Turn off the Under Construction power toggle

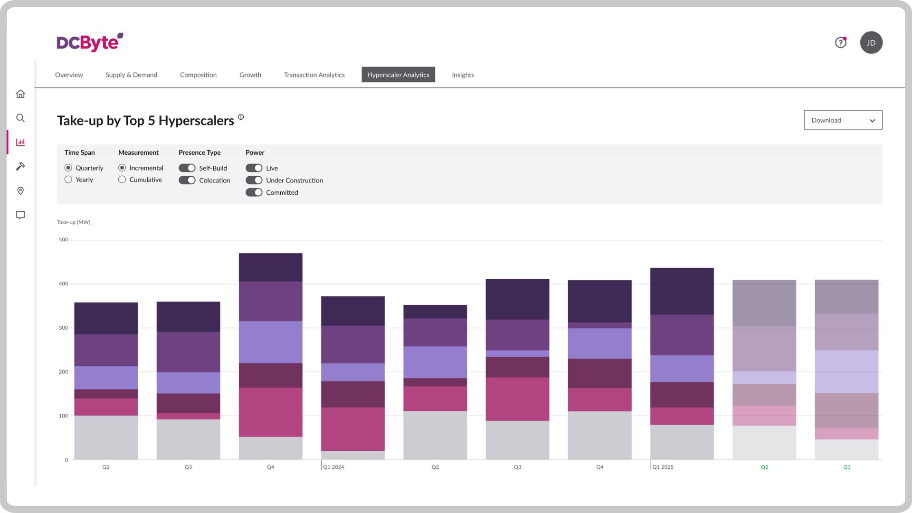(x=254, y=180)
